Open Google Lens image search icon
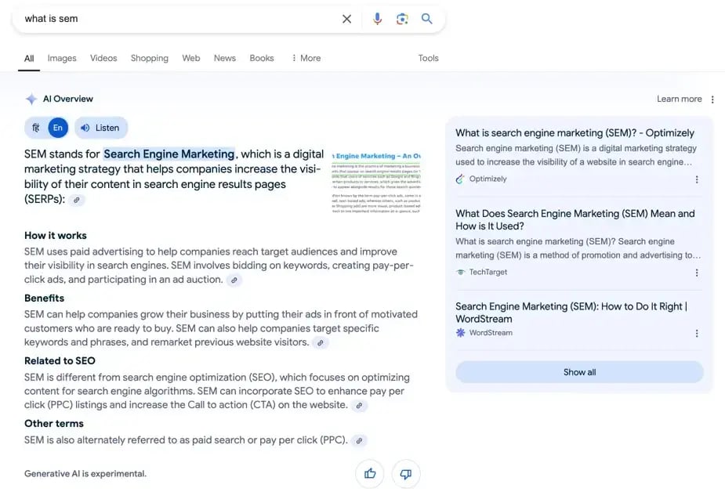 [x=402, y=19]
